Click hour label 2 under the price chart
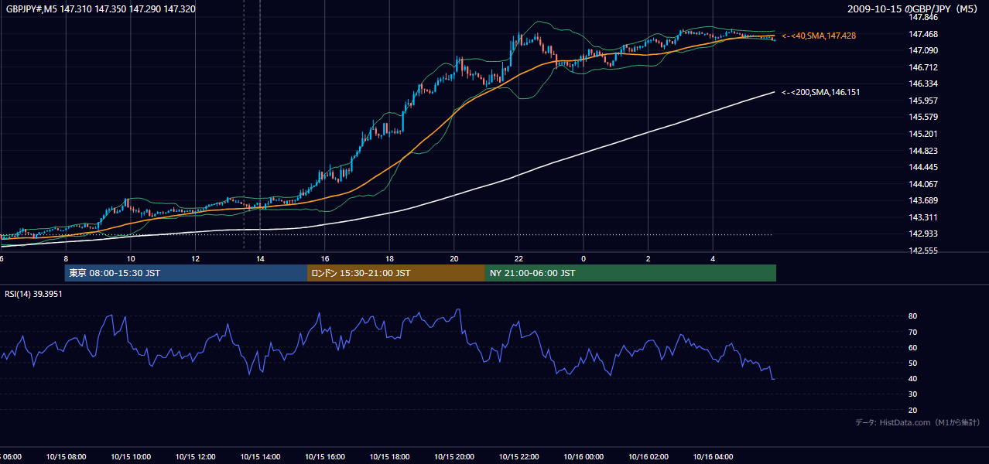Screen dimensions: 989x464 click(x=648, y=258)
